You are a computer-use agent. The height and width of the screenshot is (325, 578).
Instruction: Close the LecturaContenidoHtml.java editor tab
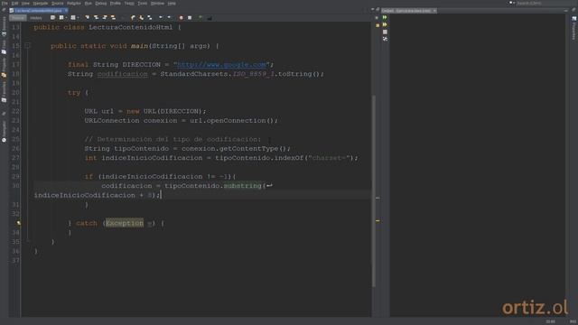click(66, 11)
